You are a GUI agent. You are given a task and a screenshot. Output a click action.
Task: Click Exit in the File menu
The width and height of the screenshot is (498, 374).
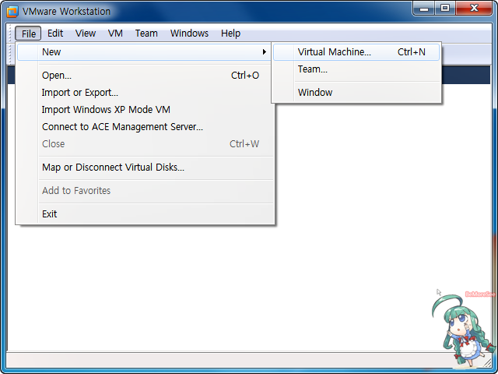[x=146, y=214]
